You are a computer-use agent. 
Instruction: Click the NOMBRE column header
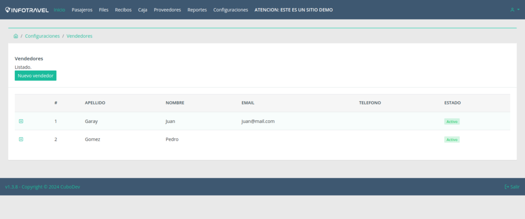(175, 103)
